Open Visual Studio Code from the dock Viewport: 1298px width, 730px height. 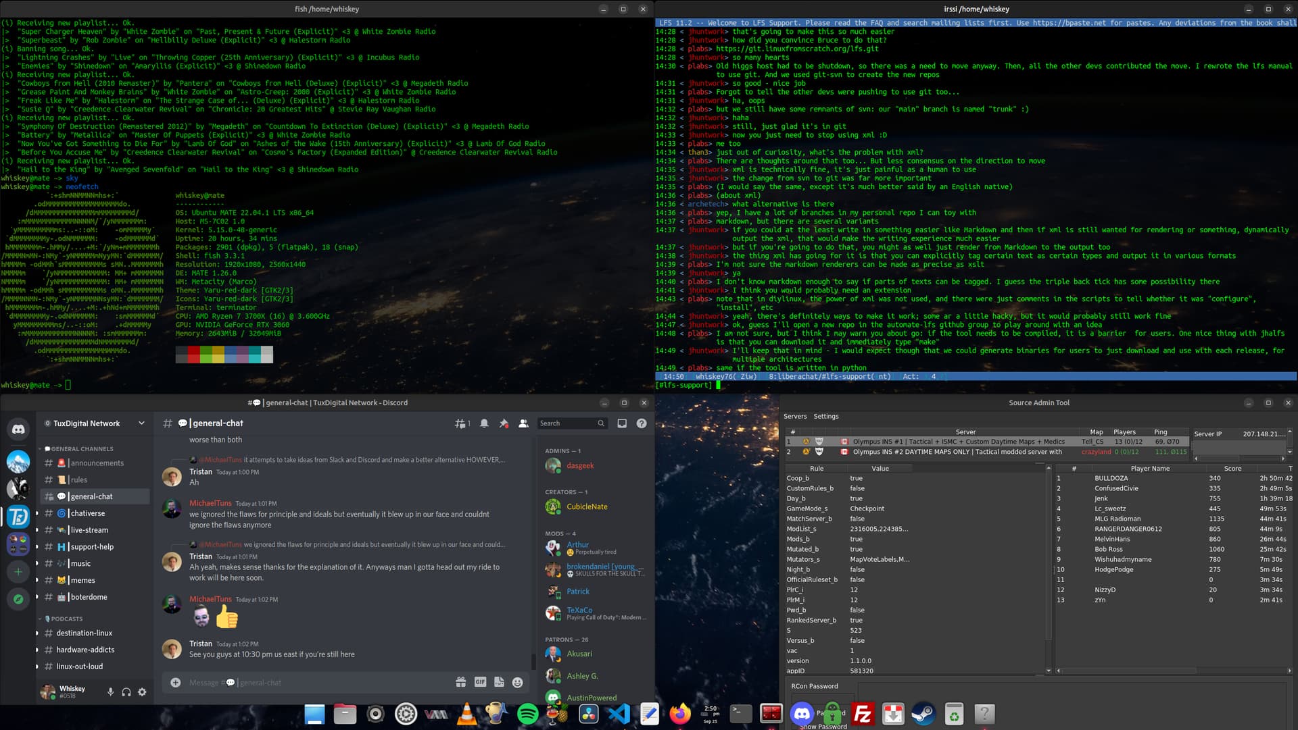tap(619, 714)
